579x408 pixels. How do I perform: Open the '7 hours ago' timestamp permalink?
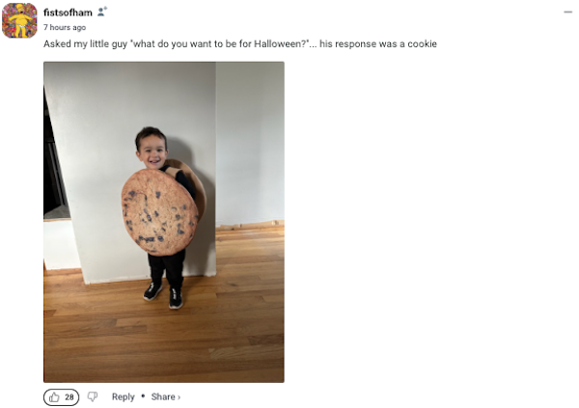click(x=65, y=27)
